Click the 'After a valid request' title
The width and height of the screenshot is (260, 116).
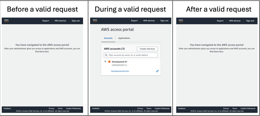219,9
